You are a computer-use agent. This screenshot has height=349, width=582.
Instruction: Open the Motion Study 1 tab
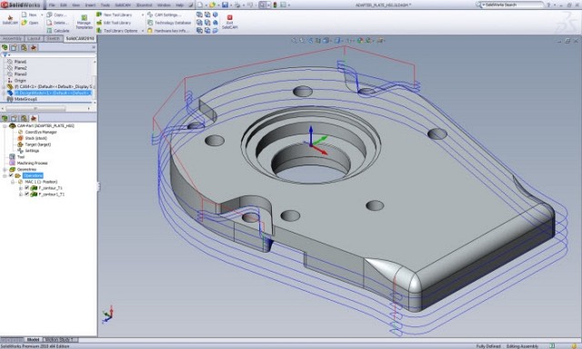pyautogui.click(x=61, y=339)
